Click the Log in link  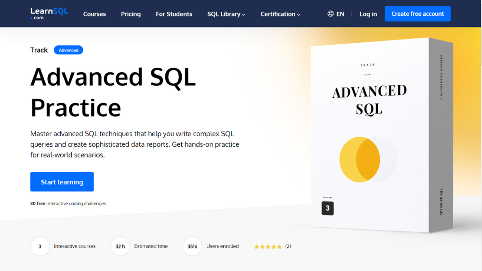(368, 14)
